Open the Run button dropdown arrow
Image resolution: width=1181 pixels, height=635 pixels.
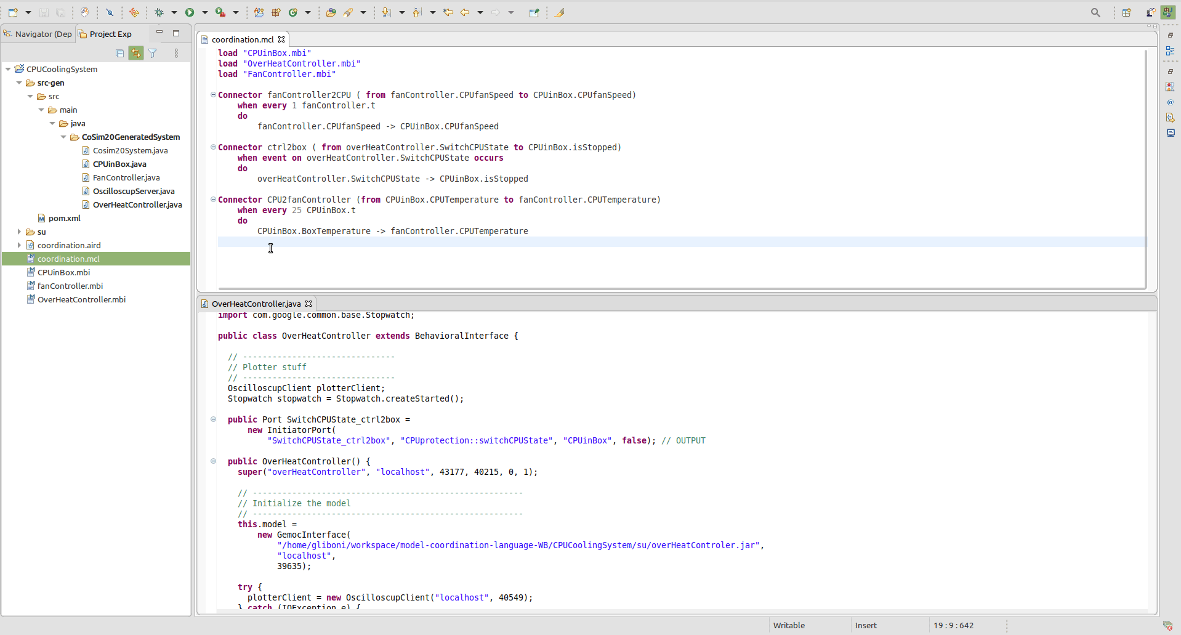[205, 12]
